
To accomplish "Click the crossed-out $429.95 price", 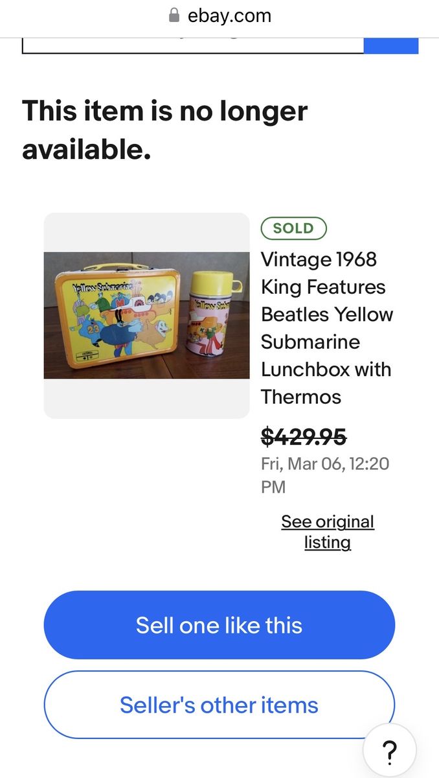I will click(304, 438).
